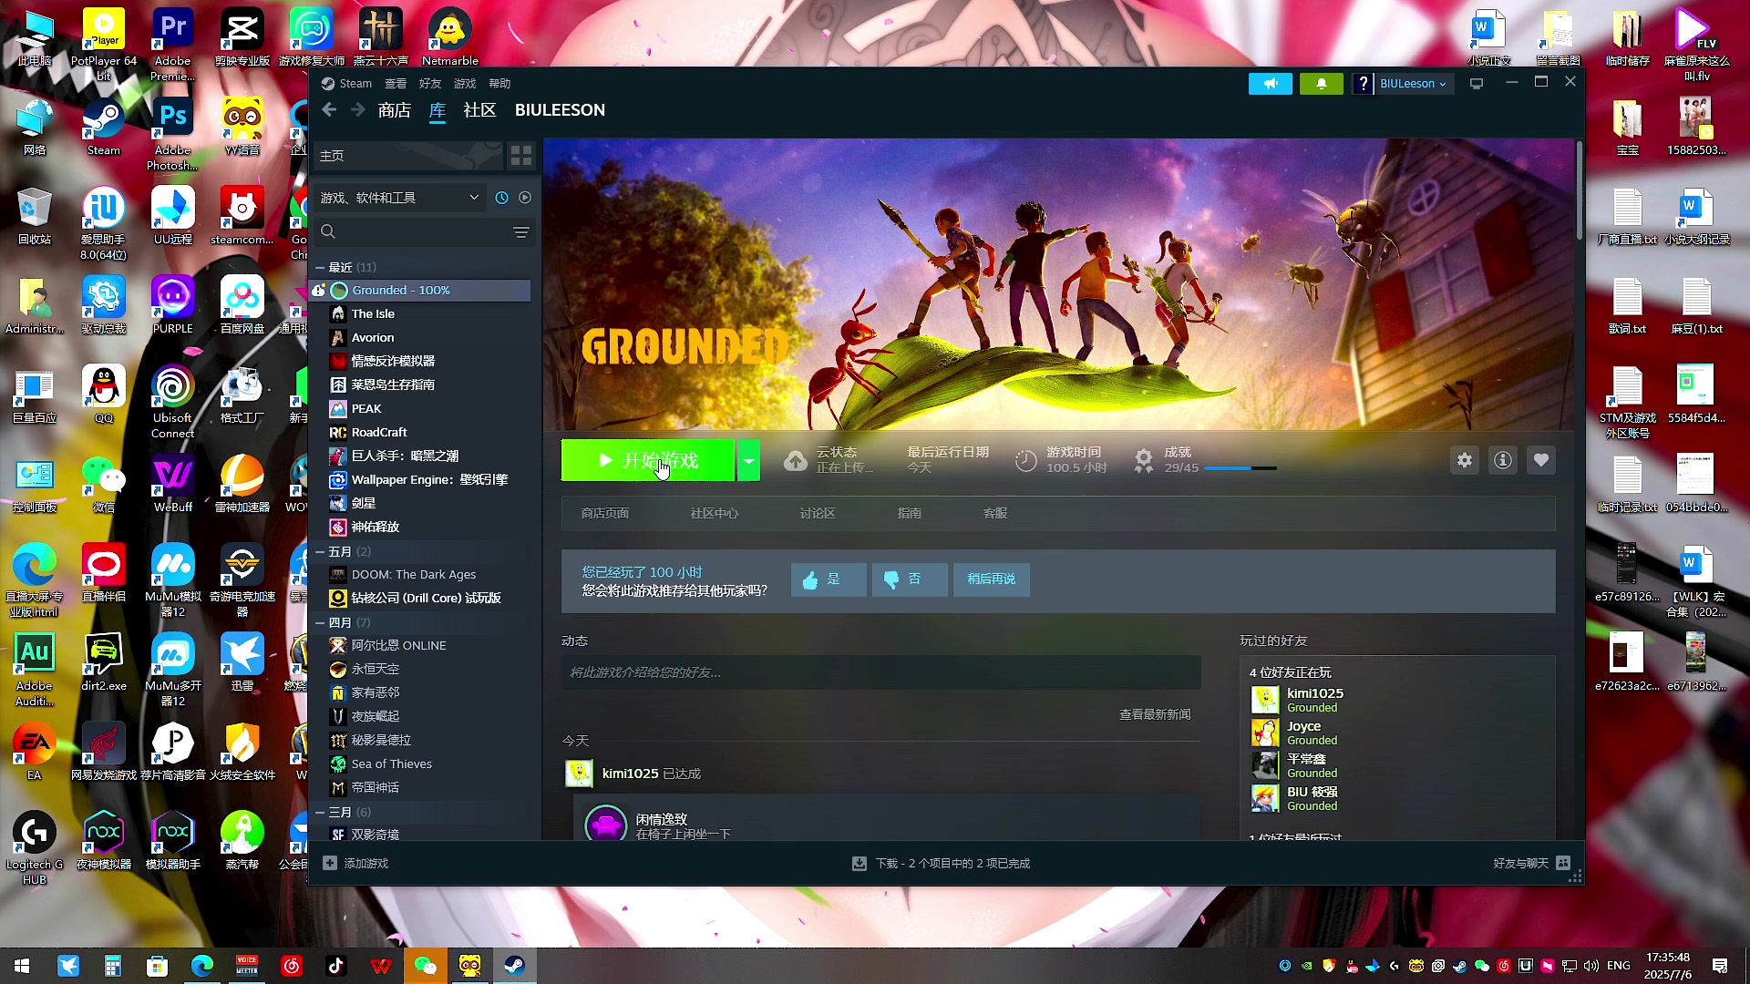Open the question mark help icon
1750x984 pixels.
tap(1363, 83)
